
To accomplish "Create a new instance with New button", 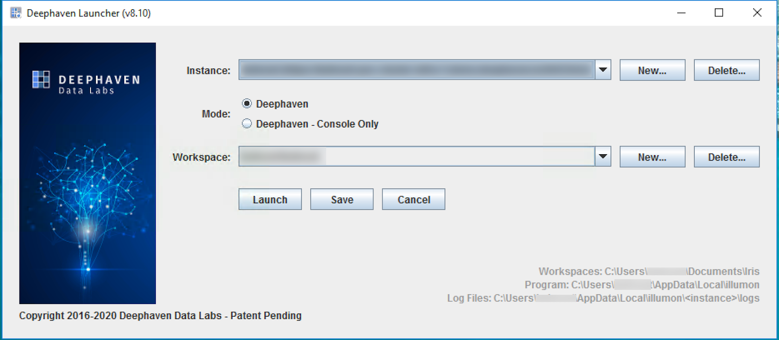I will pyautogui.click(x=652, y=70).
